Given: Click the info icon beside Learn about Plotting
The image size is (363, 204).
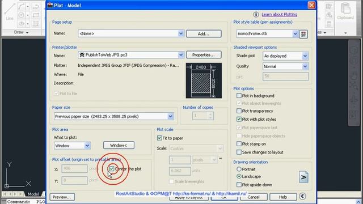Looking at the screenshot, I should pos(256,15).
